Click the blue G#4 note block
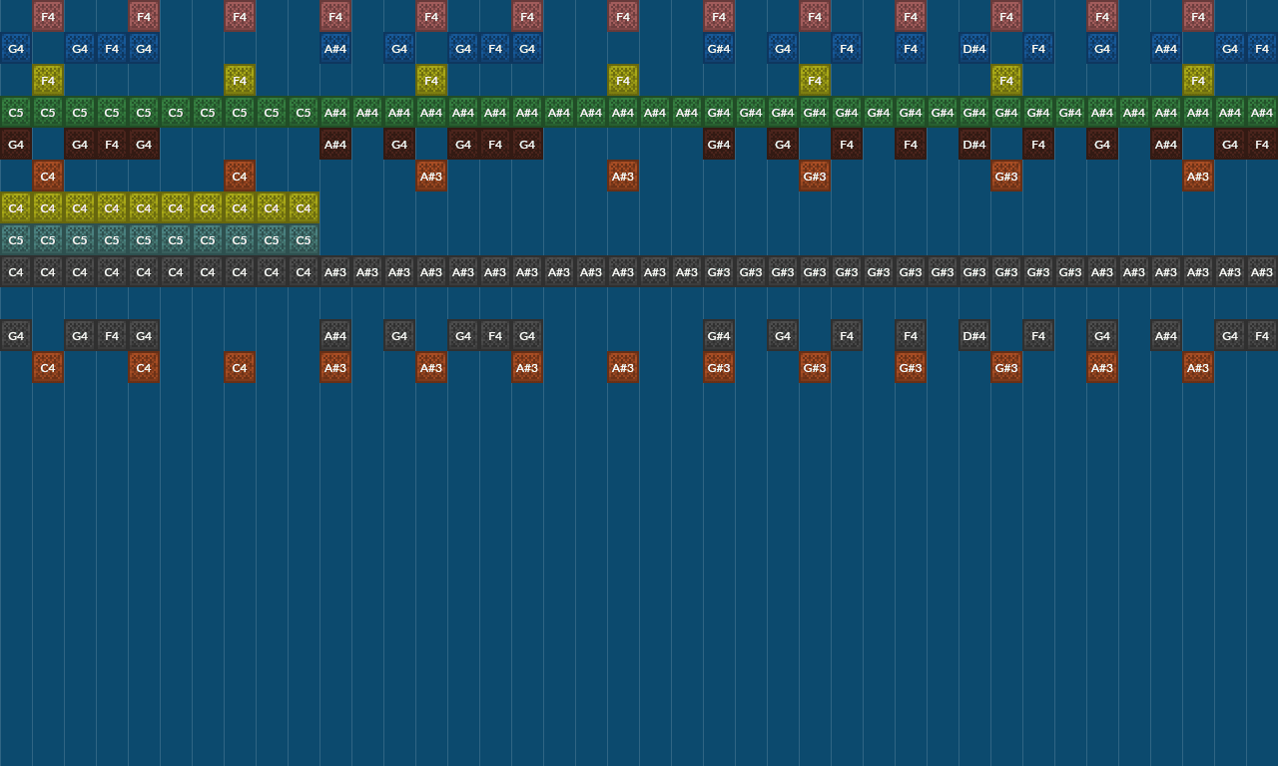Image resolution: width=1278 pixels, height=766 pixels. coord(719,48)
